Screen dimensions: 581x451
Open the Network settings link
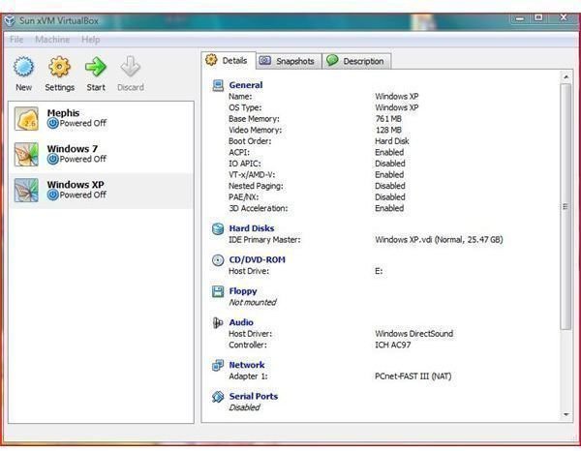tap(247, 365)
